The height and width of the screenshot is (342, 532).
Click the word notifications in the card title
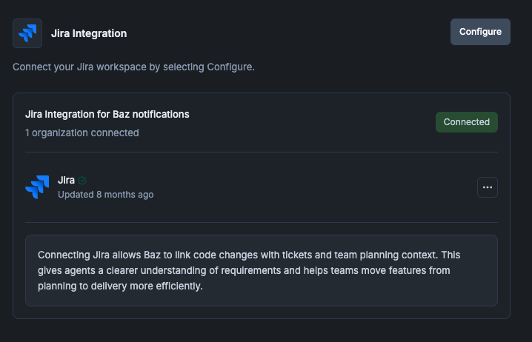[161, 114]
